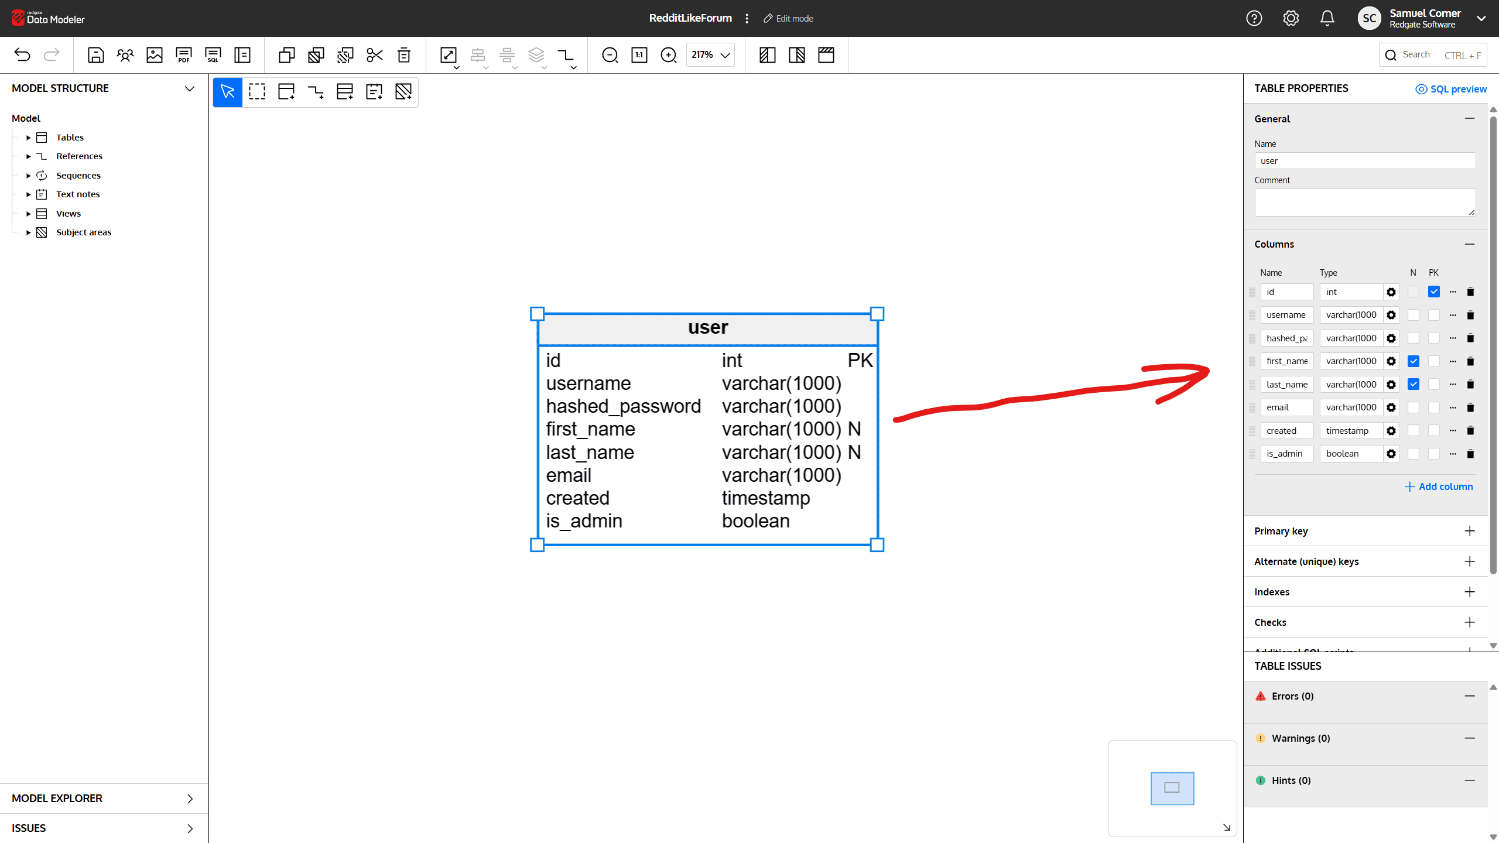Click the SQL preview link
The height and width of the screenshot is (843, 1499).
[x=1451, y=89]
